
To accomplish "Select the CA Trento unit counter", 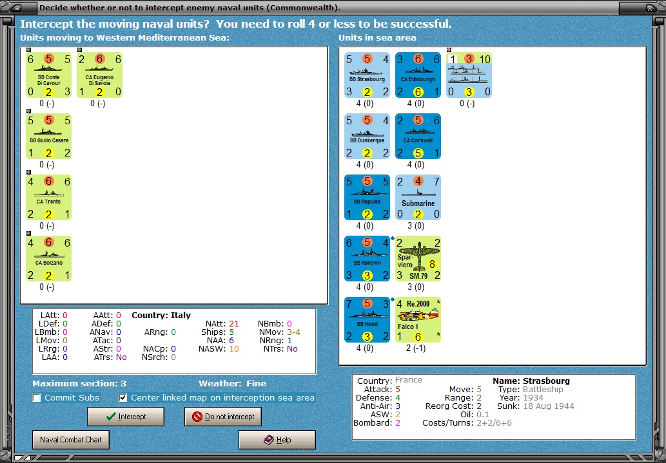I will tap(48, 197).
